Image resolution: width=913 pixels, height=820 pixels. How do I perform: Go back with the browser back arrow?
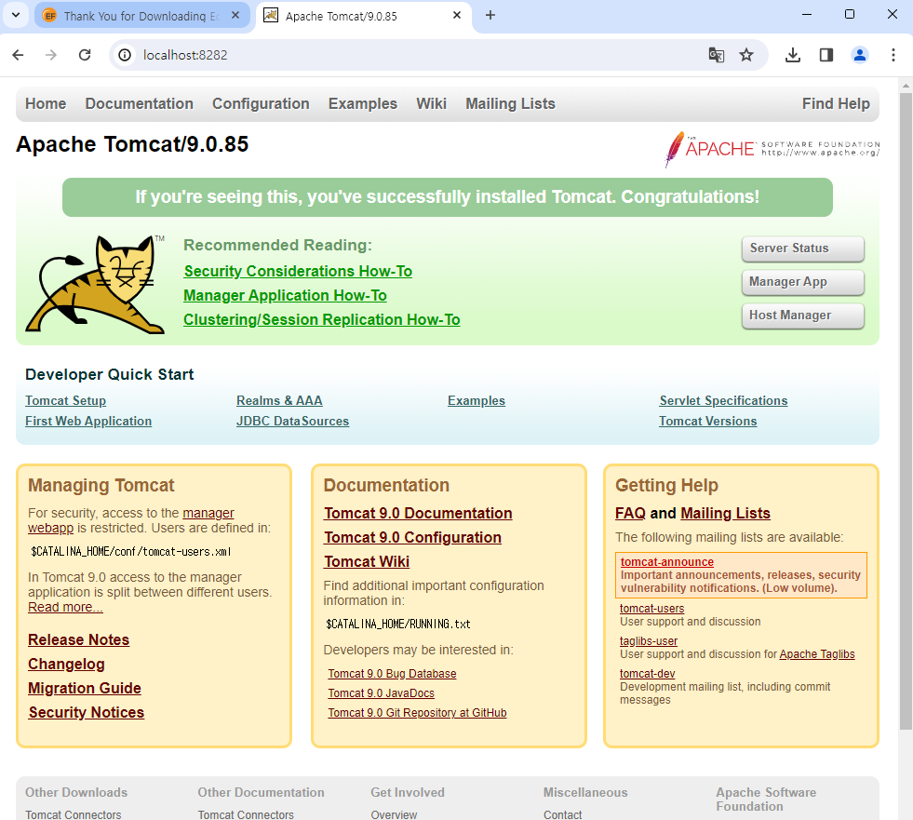(x=18, y=55)
